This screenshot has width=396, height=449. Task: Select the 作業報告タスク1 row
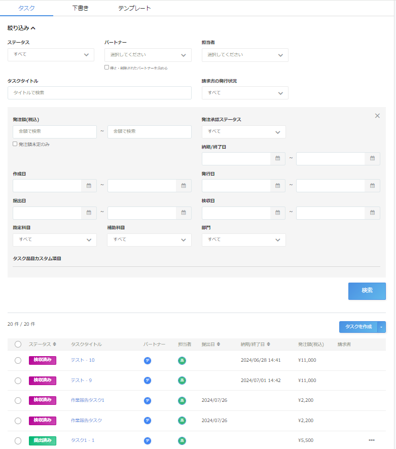click(x=18, y=401)
